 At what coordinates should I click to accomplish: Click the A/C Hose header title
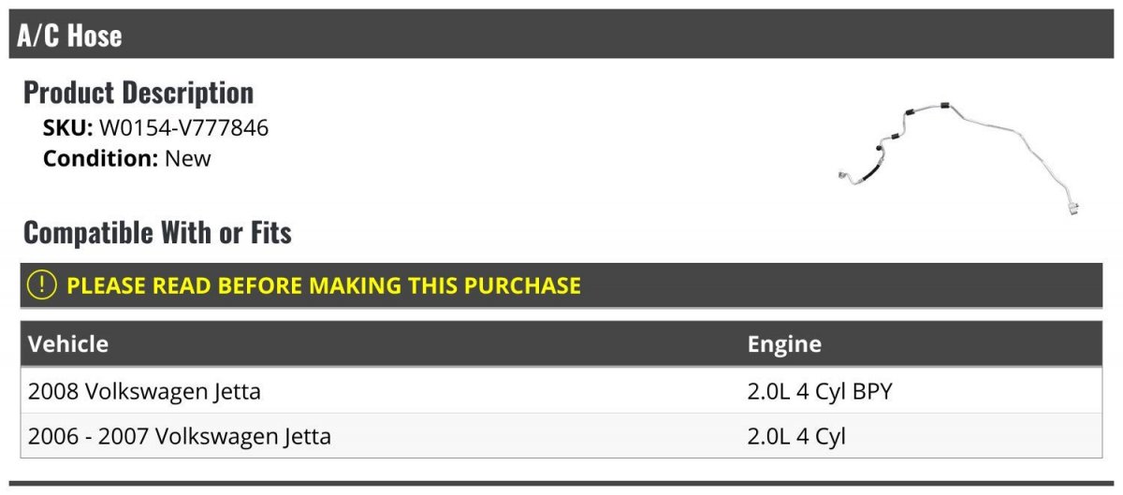pyautogui.click(x=69, y=36)
